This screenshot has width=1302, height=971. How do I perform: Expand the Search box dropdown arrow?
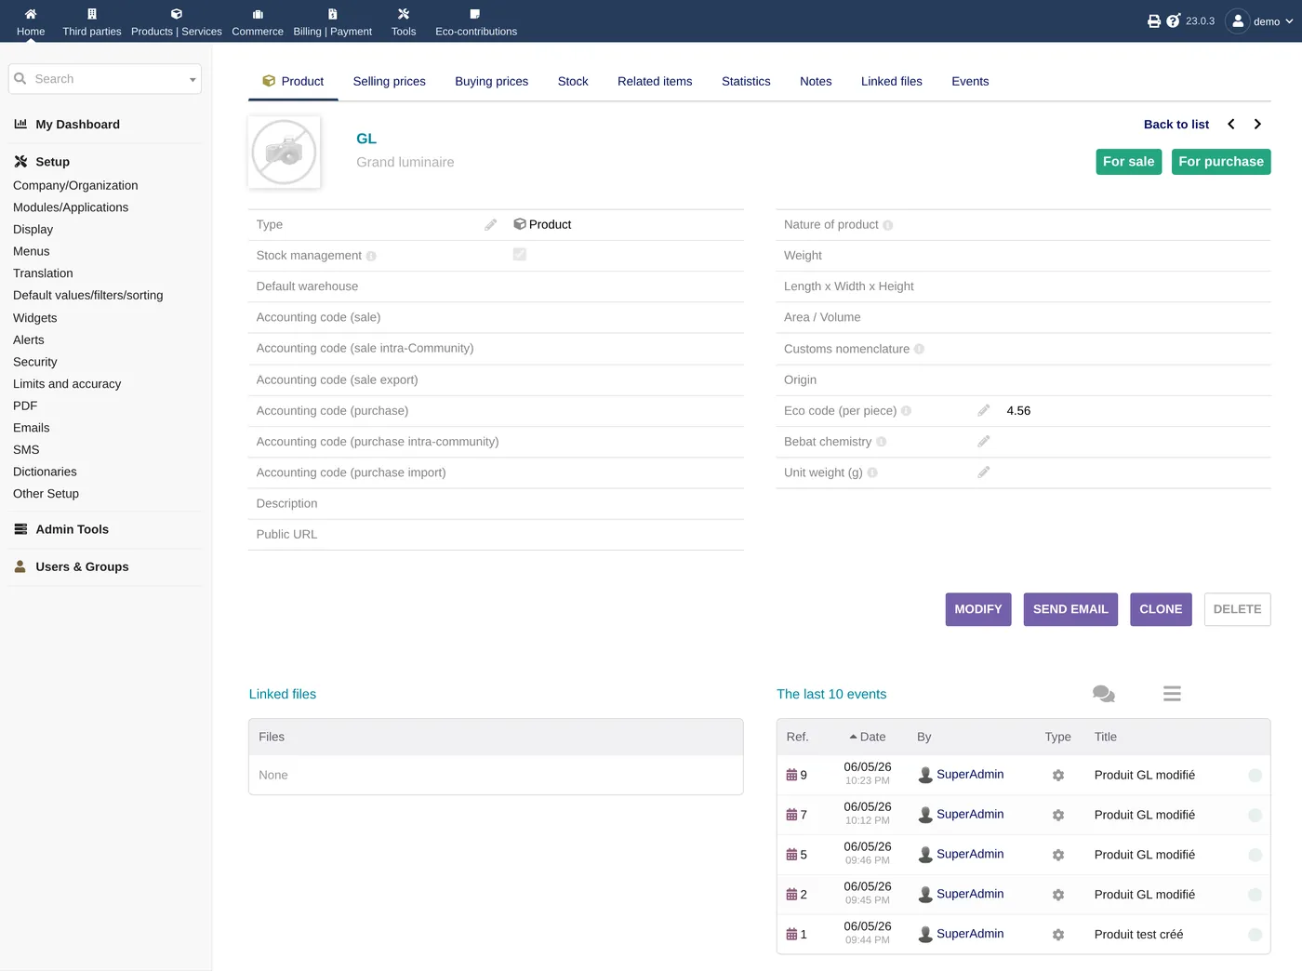pos(193,79)
